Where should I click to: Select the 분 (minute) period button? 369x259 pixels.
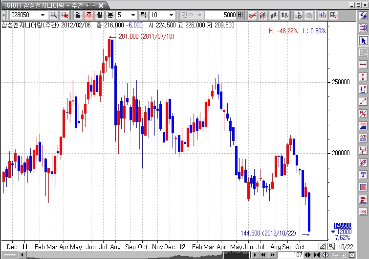click(110, 15)
